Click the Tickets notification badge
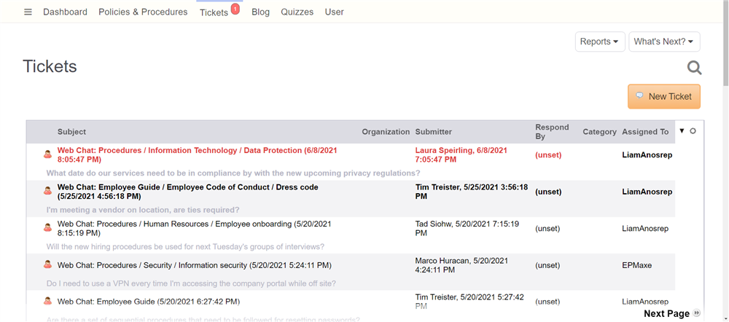The width and height of the screenshot is (729, 322). pos(235,9)
